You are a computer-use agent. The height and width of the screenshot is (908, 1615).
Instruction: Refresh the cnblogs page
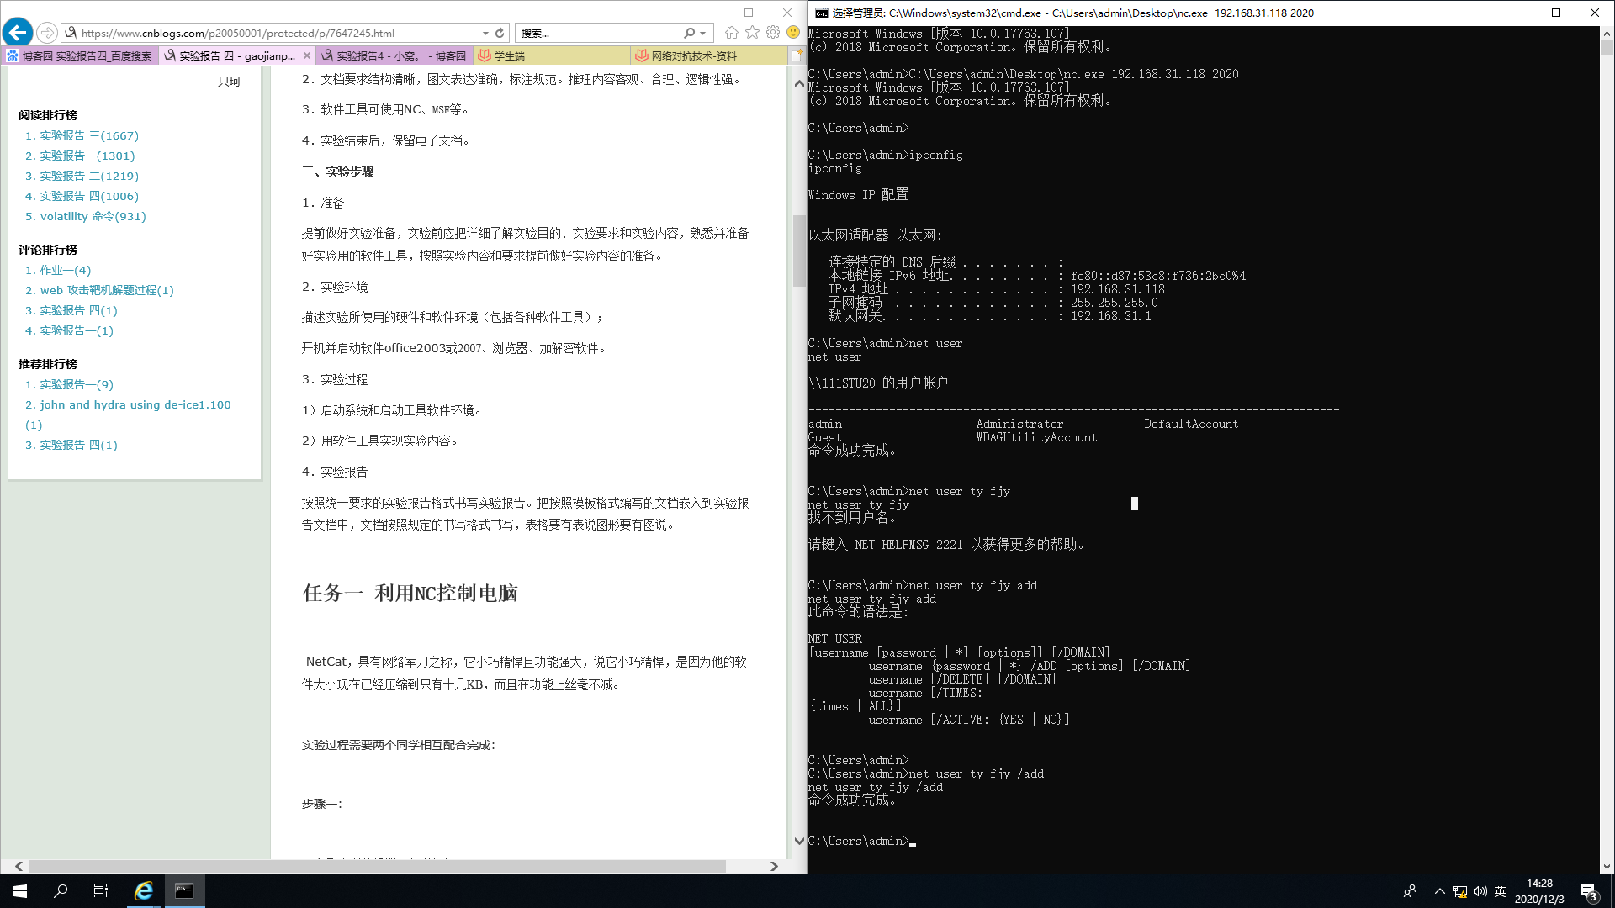[500, 33]
